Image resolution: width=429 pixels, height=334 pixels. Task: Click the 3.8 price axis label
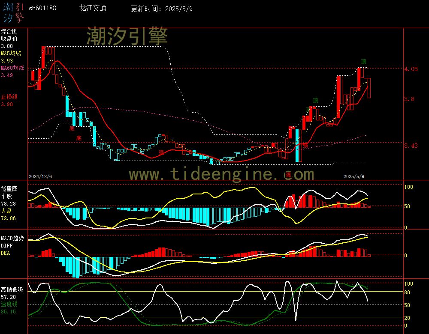point(409,99)
